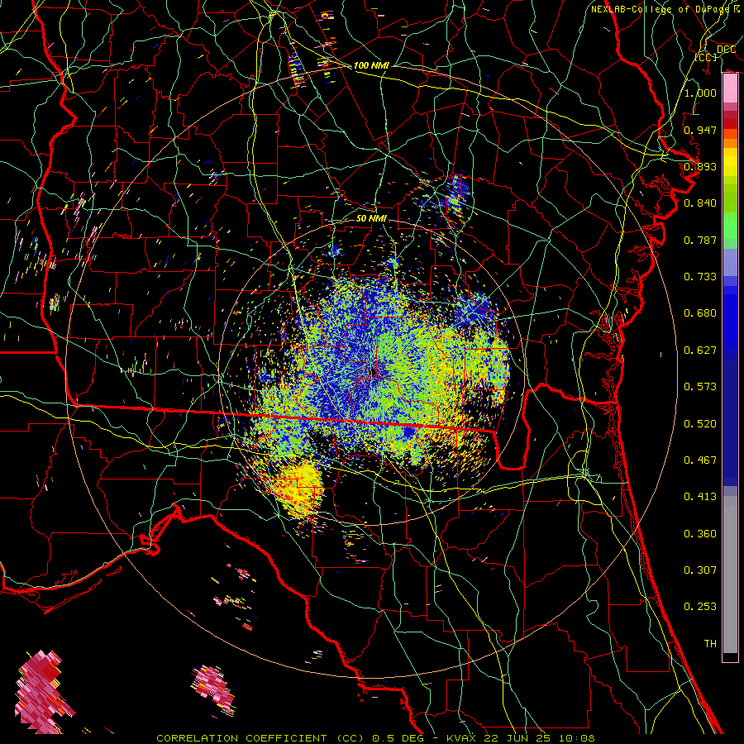Click the 0.307 legend value
The image size is (744, 744).
700,570
